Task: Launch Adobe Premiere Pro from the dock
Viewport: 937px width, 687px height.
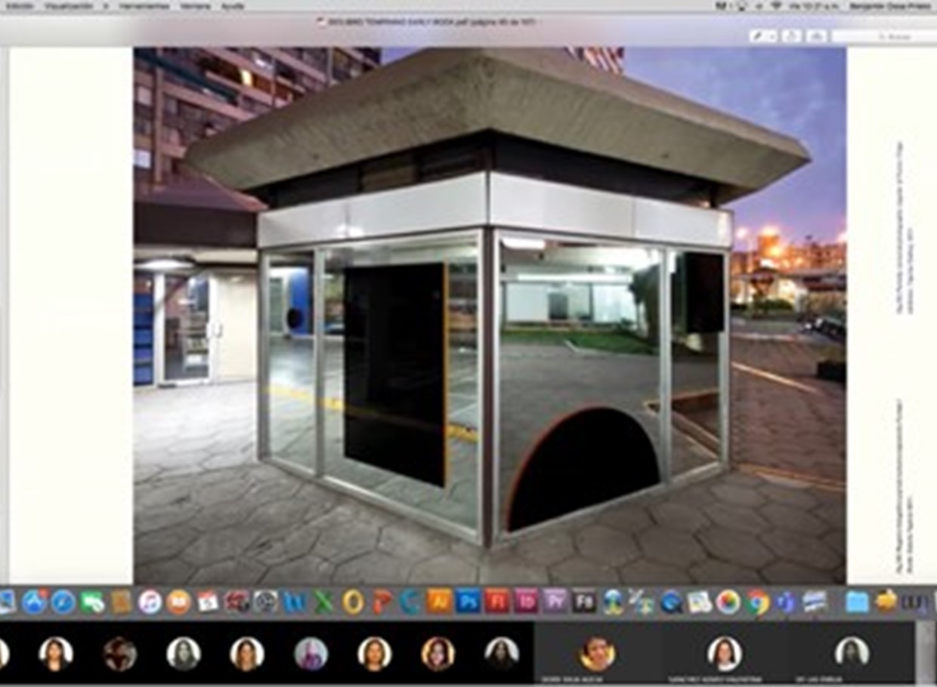Action: pyautogui.click(x=555, y=602)
